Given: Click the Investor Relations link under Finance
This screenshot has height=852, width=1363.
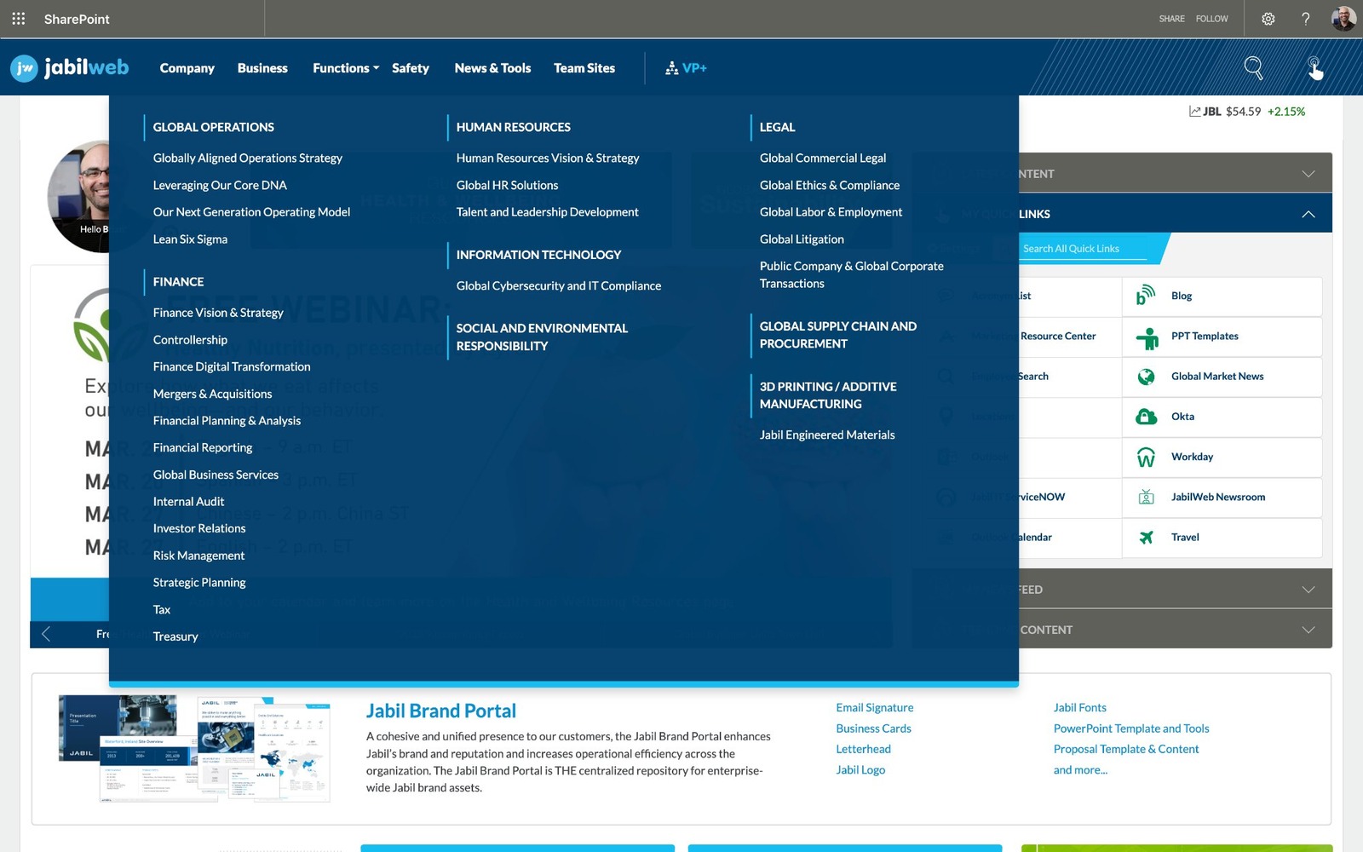Looking at the screenshot, I should click(199, 528).
